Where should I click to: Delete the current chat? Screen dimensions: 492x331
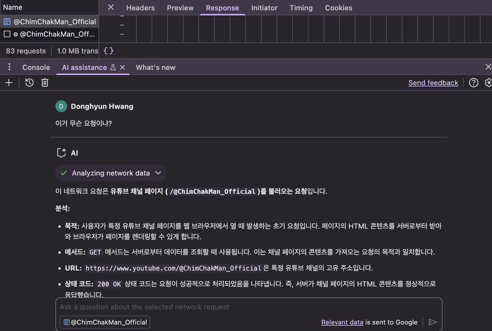45,83
